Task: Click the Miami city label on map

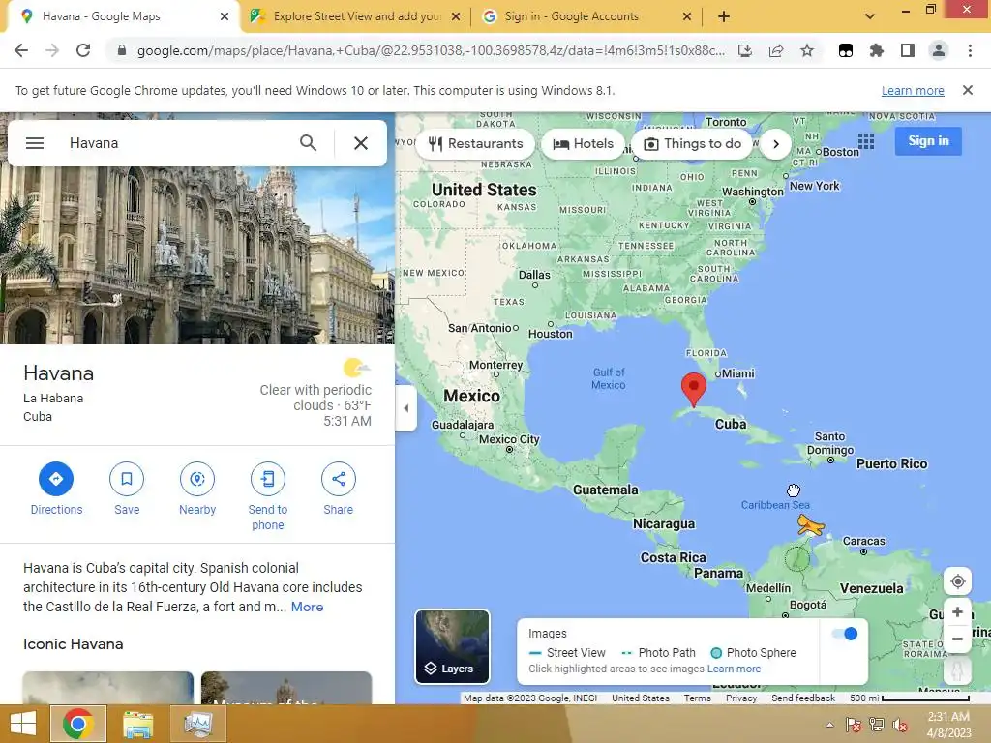Action: coord(737,373)
